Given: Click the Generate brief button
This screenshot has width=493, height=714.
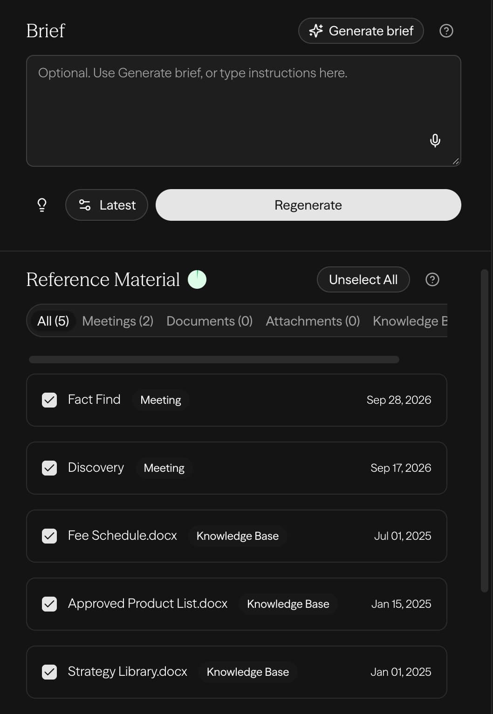Looking at the screenshot, I should (x=361, y=31).
